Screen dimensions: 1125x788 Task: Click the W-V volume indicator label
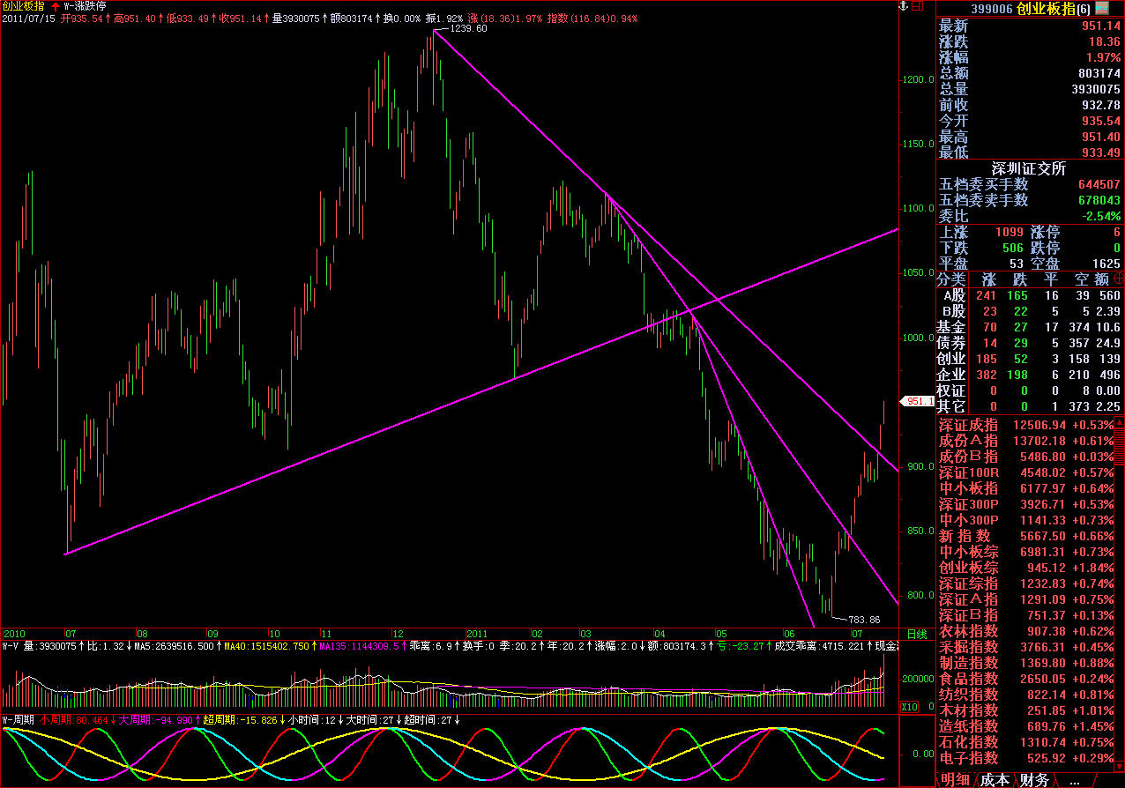coord(11,646)
